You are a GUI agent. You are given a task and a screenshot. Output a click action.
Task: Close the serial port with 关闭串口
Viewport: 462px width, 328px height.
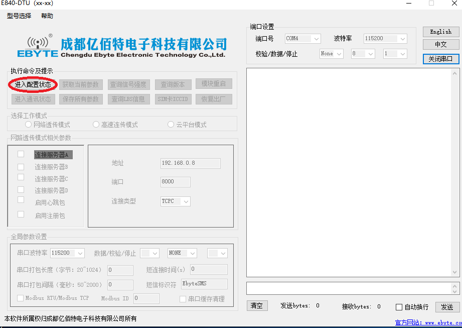tap(440, 58)
